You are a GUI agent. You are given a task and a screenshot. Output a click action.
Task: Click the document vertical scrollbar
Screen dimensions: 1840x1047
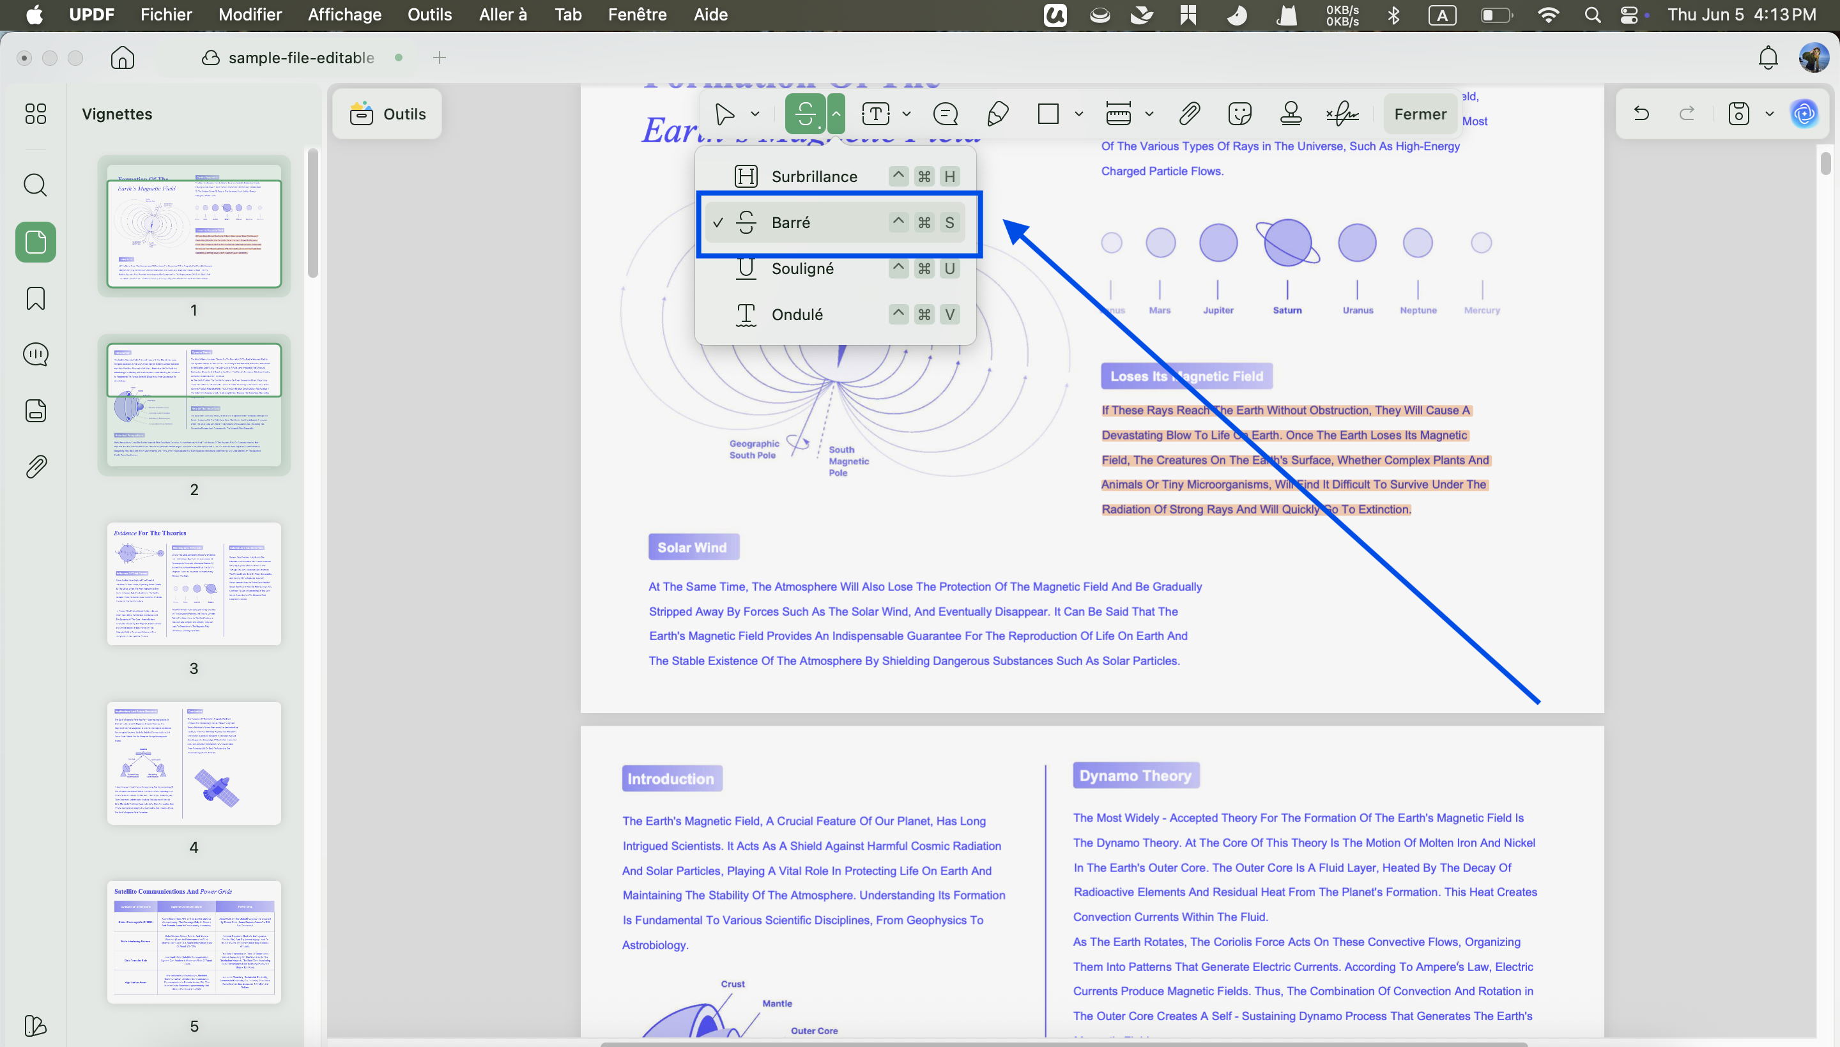coord(1825,164)
